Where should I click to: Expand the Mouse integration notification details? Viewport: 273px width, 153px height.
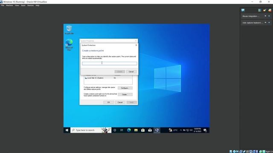(265, 16)
